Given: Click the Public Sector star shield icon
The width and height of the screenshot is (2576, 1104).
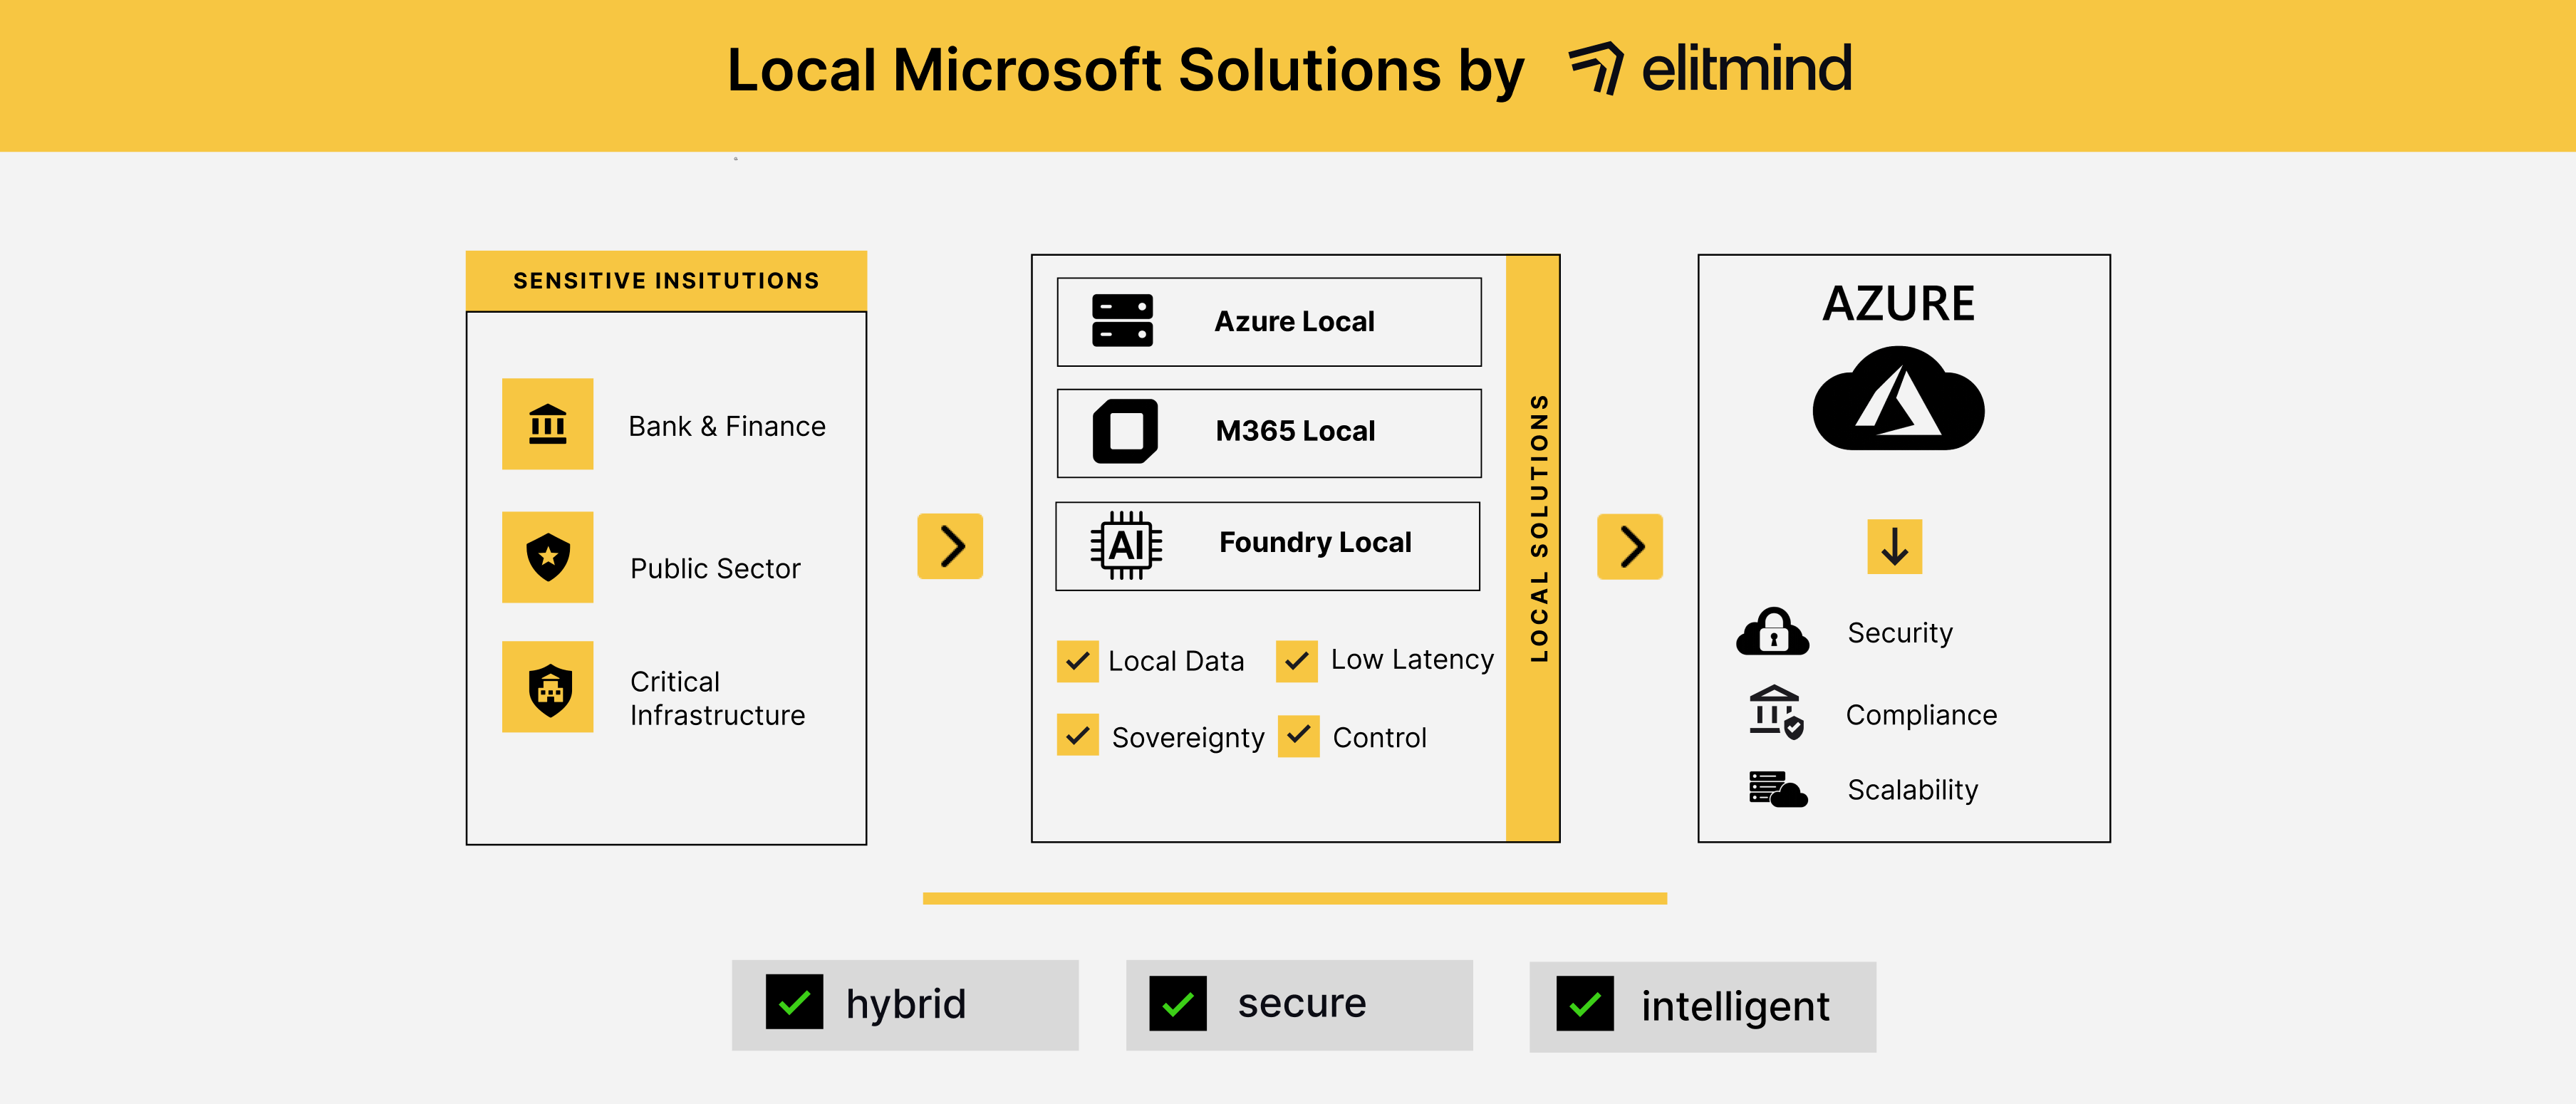Looking at the screenshot, I should tap(547, 557).
